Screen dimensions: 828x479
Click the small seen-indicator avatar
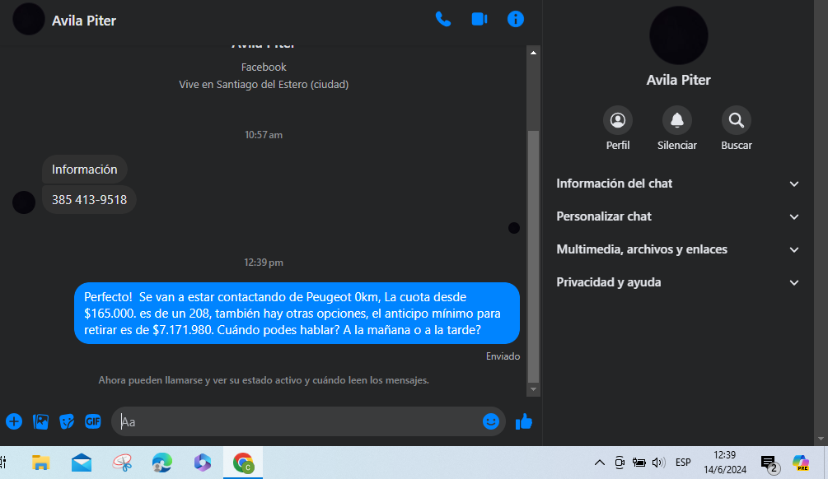coord(514,228)
